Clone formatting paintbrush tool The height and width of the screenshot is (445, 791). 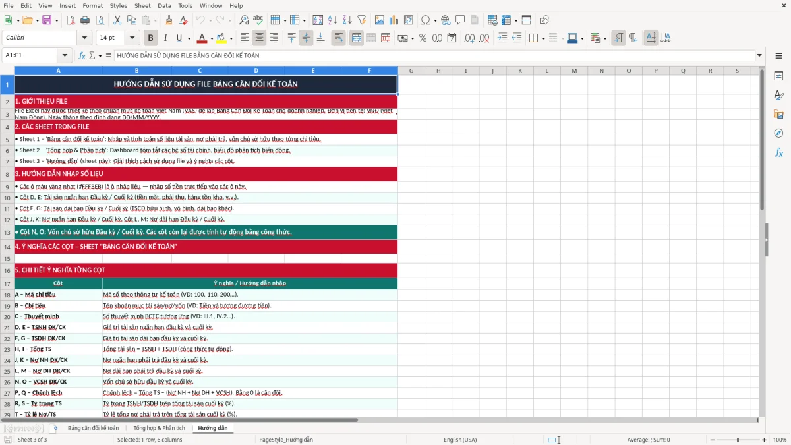point(169,20)
